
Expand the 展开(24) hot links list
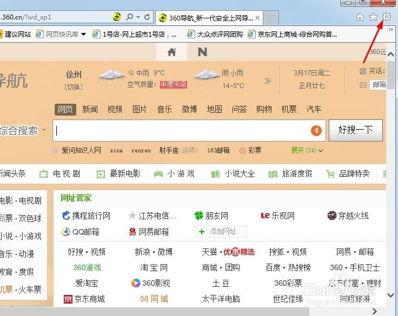click(307, 150)
